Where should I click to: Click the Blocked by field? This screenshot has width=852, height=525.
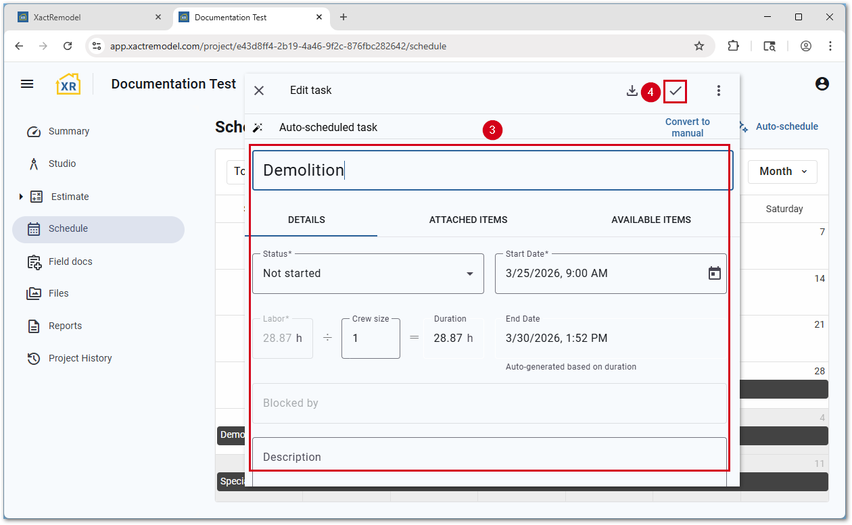coord(489,403)
